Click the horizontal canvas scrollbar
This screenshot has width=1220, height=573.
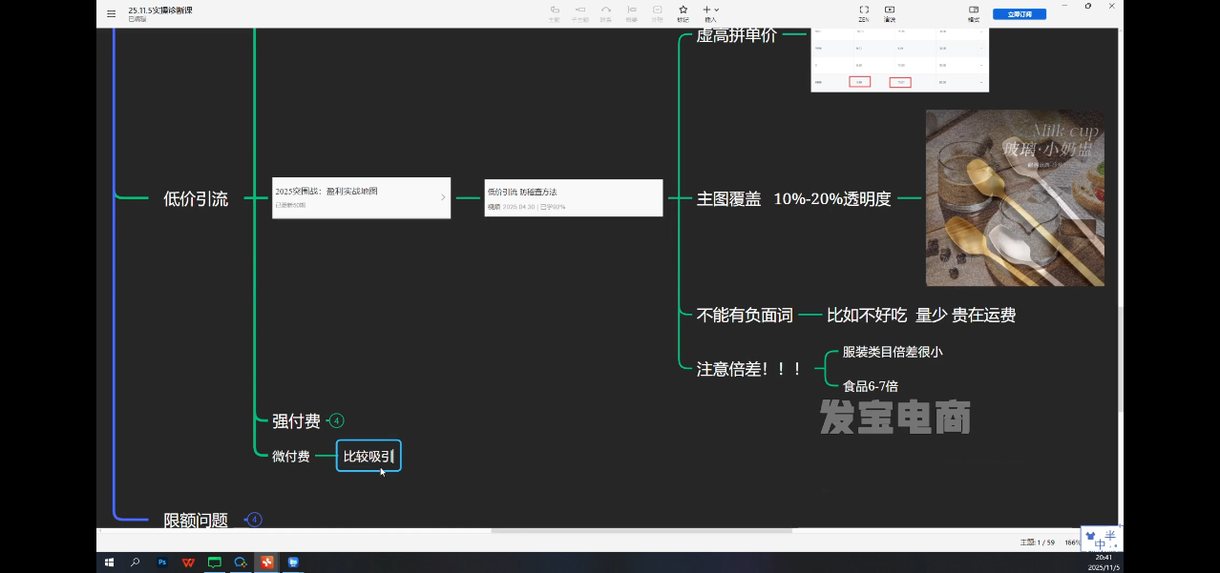[642, 530]
